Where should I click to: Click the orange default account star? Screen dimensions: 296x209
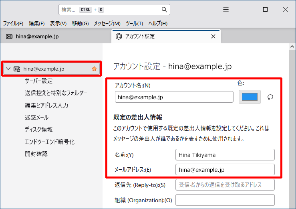(94, 69)
